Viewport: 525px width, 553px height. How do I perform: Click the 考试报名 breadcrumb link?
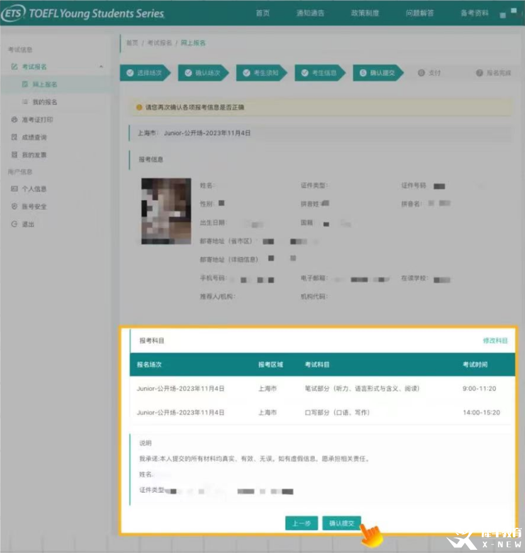point(159,43)
